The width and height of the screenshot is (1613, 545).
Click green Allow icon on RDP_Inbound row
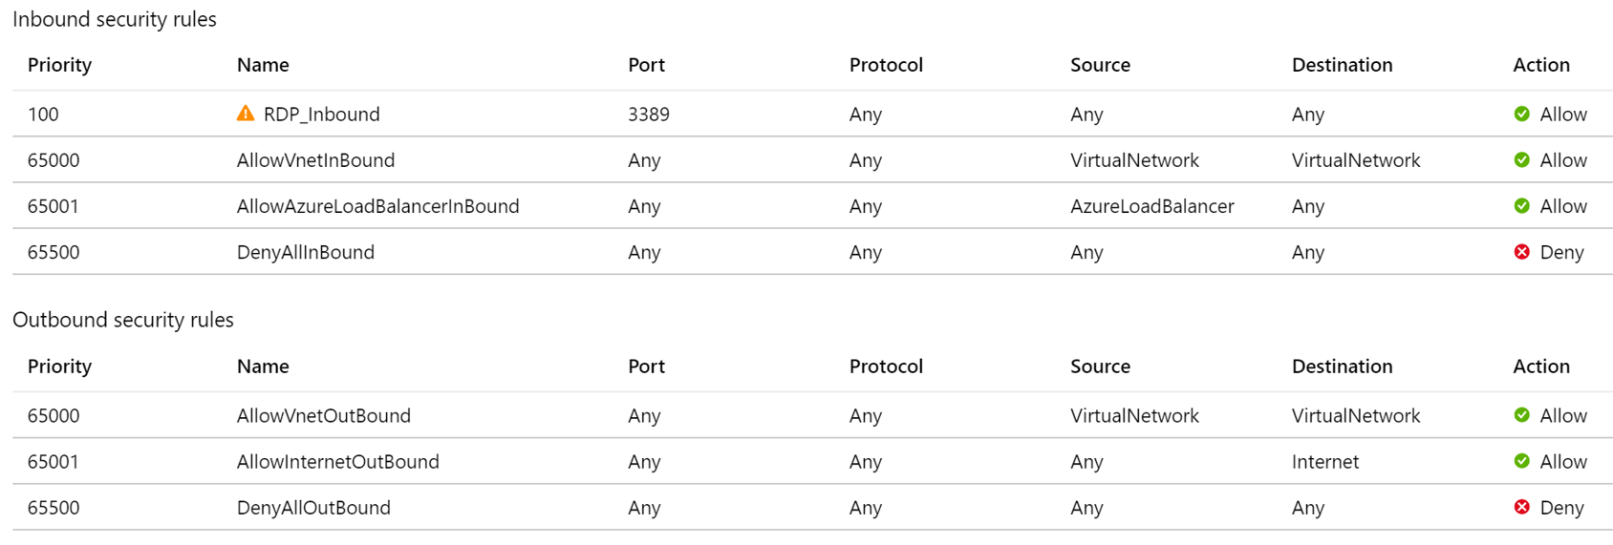(1522, 115)
